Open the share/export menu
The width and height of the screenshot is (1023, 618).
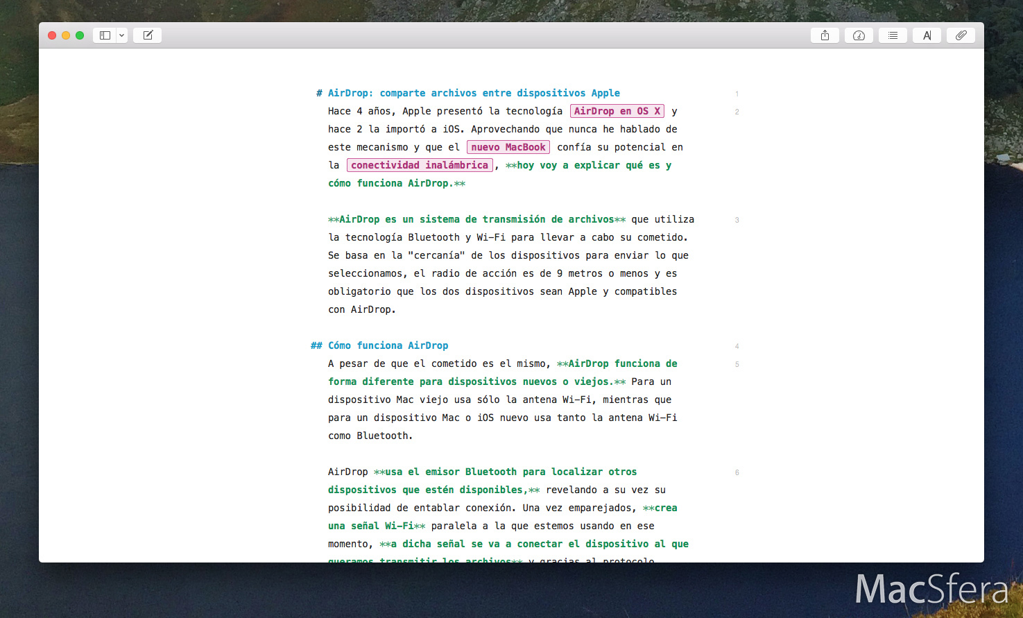click(825, 35)
